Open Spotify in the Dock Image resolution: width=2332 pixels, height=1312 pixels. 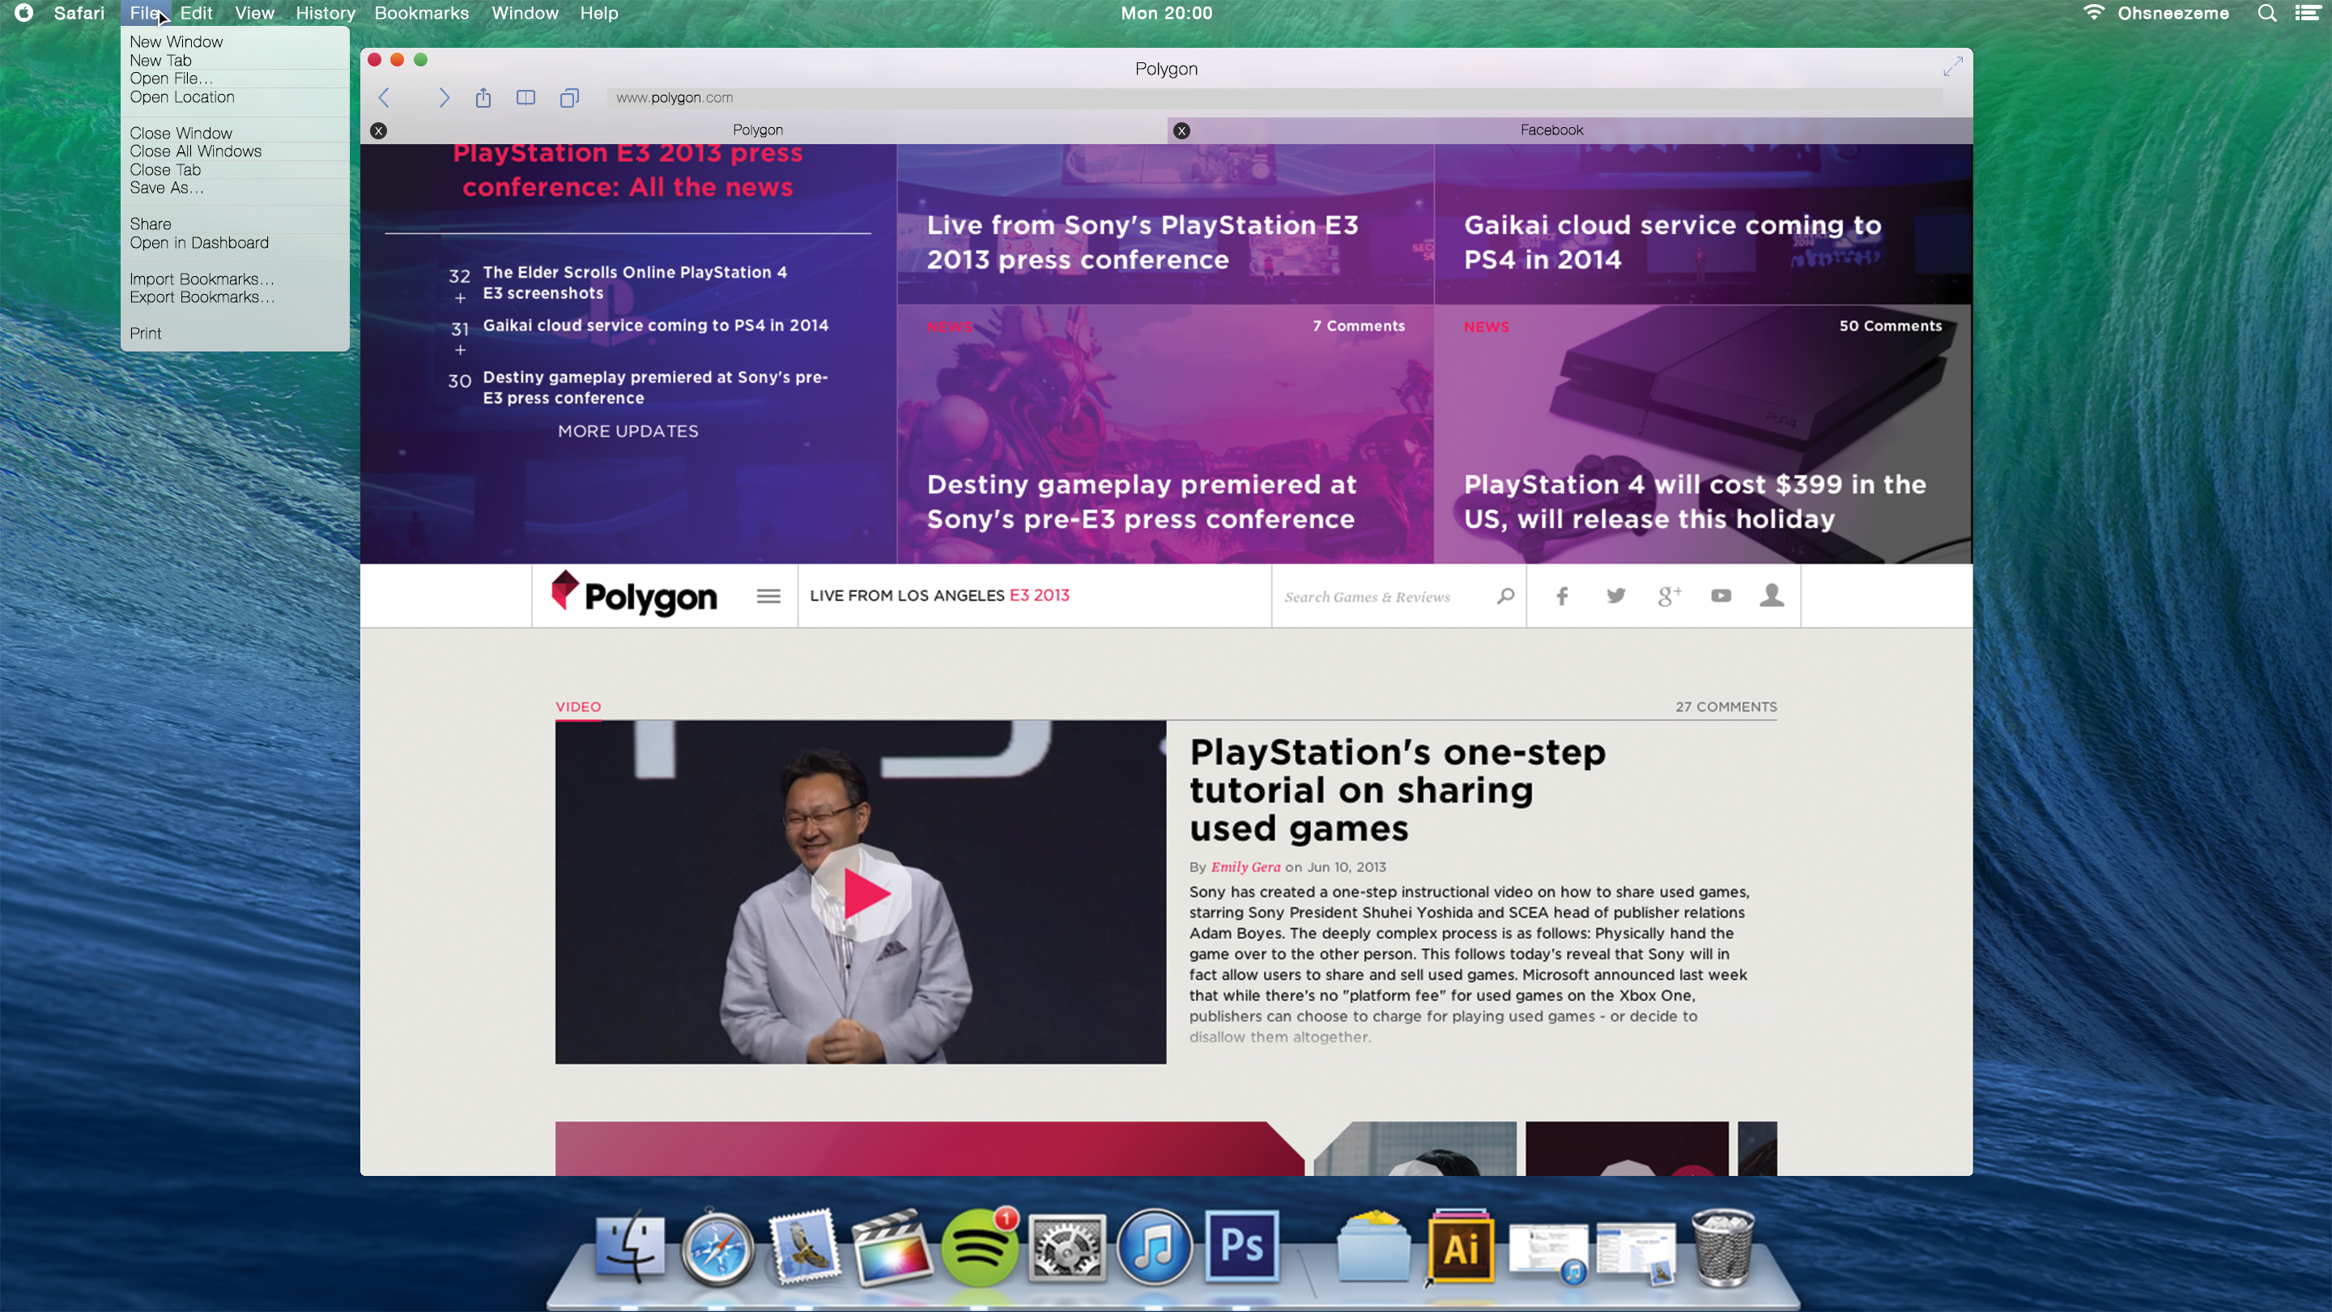(x=979, y=1249)
